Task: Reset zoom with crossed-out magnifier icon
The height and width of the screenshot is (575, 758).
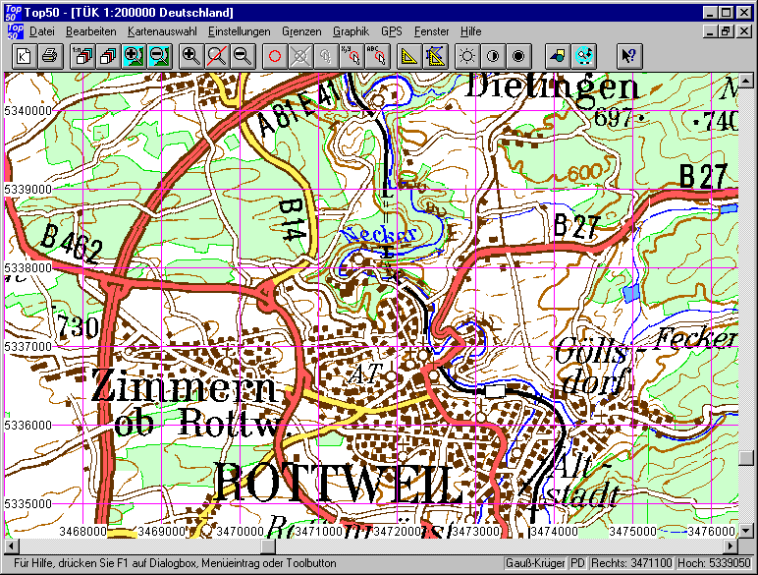Action: click(217, 56)
